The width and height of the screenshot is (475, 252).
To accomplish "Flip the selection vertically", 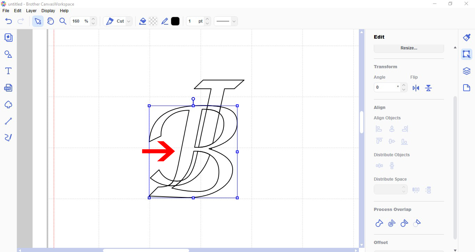I will (428, 88).
